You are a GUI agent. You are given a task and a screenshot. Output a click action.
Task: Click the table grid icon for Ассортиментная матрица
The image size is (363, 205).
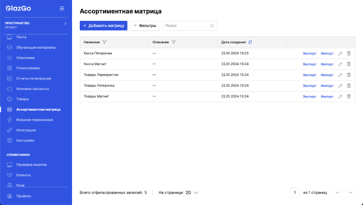[9, 110]
